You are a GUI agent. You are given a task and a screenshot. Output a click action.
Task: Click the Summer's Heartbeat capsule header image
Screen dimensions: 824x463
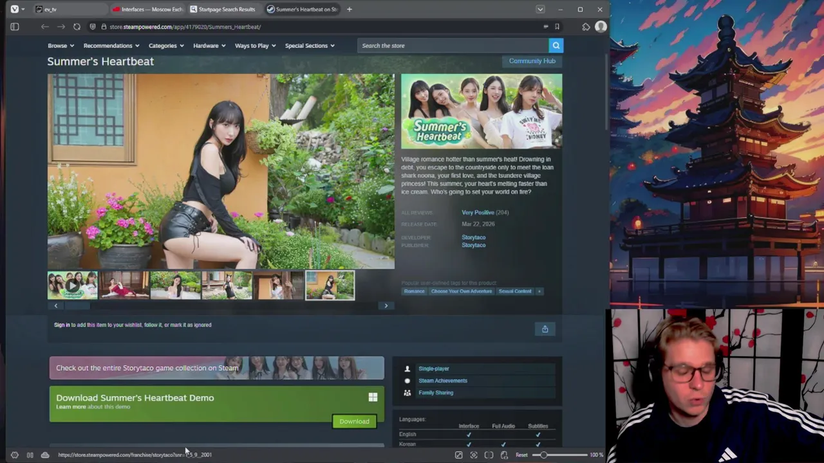(482, 112)
